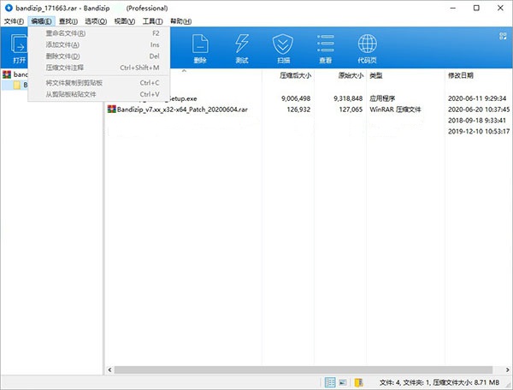This screenshot has height=390, width=513.
Task: Choose 重命名文件(R) from the edit menu
Action: [x=99, y=33]
